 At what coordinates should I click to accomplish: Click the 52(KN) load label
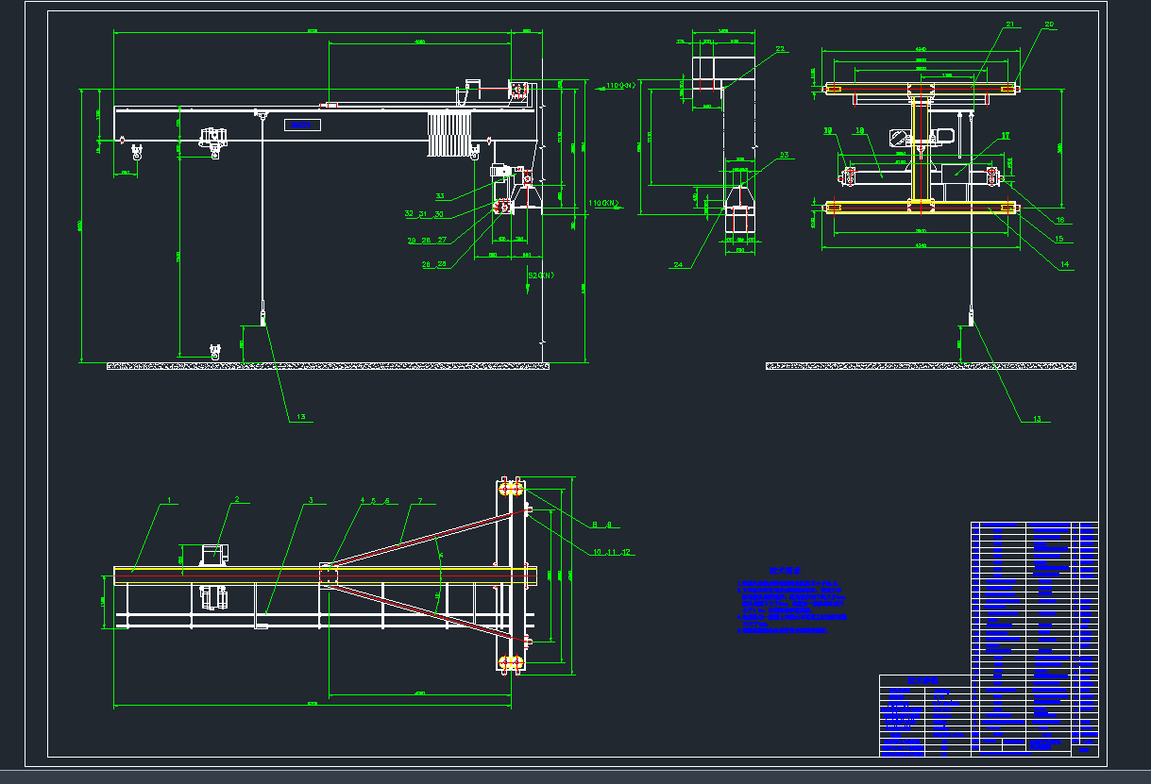coord(540,275)
